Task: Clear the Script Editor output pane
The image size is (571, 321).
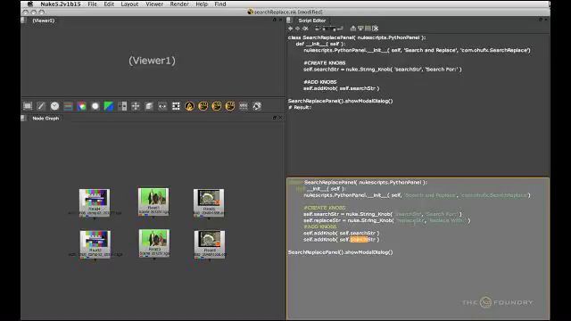Action: click(375, 29)
